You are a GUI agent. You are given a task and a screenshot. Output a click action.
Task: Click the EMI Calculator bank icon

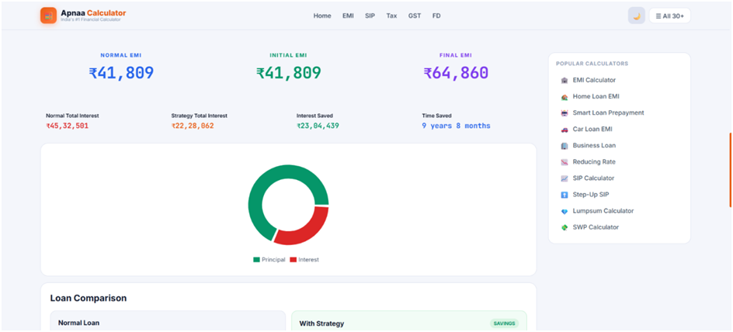click(565, 81)
